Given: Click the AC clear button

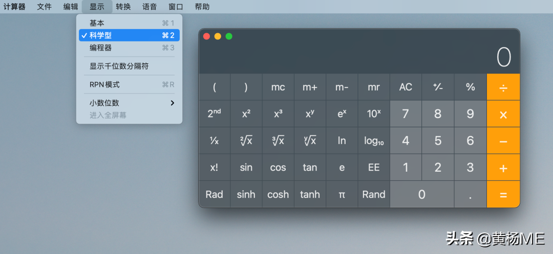Looking at the screenshot, I should pyautogui.click(x=406, y=87).
